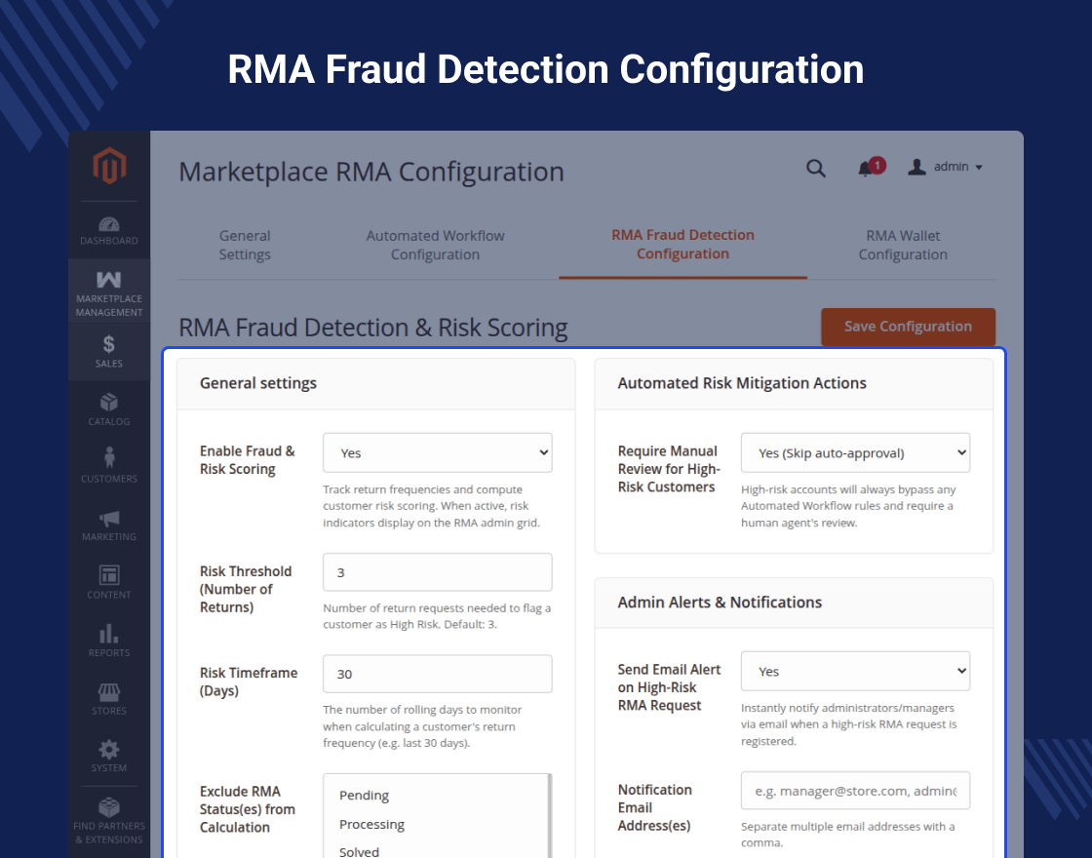Click the Notification Email Address(es) field

855,791
